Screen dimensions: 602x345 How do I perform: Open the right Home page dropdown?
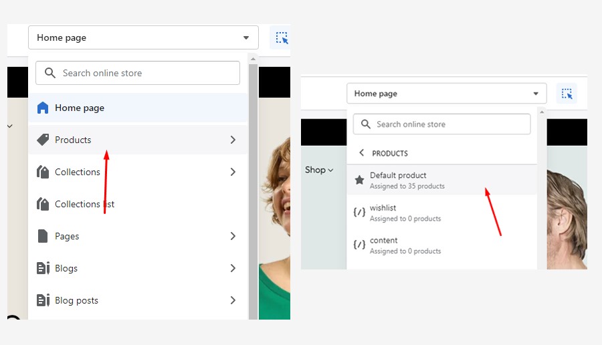point(447,94)
